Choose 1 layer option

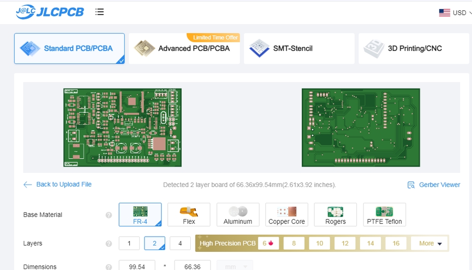pyautogui.click(x=129, y=243)
